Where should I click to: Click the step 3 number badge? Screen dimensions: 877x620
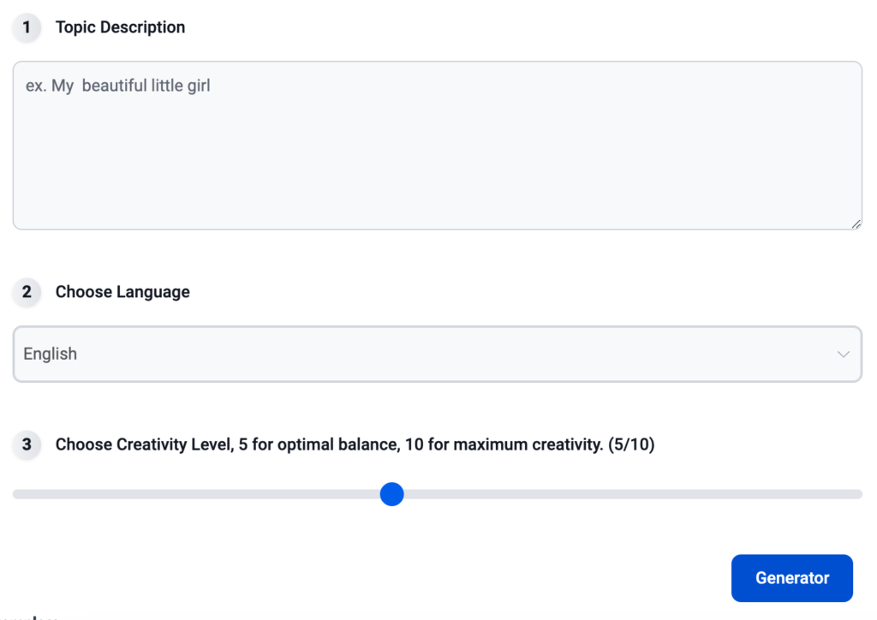coord(27,444)
